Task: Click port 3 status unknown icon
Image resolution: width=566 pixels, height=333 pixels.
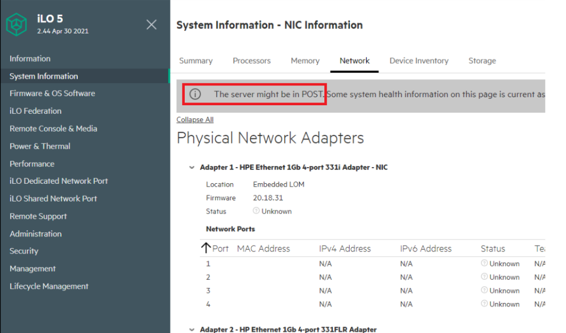Action: click(484, 290)
